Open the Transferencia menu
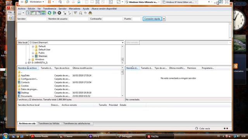The height and width of the screenshot is (139, 248). (x=50, y=8)
